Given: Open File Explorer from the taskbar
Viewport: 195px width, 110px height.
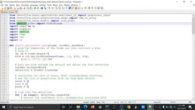Looking at the screenshot, I should (78, 107).
